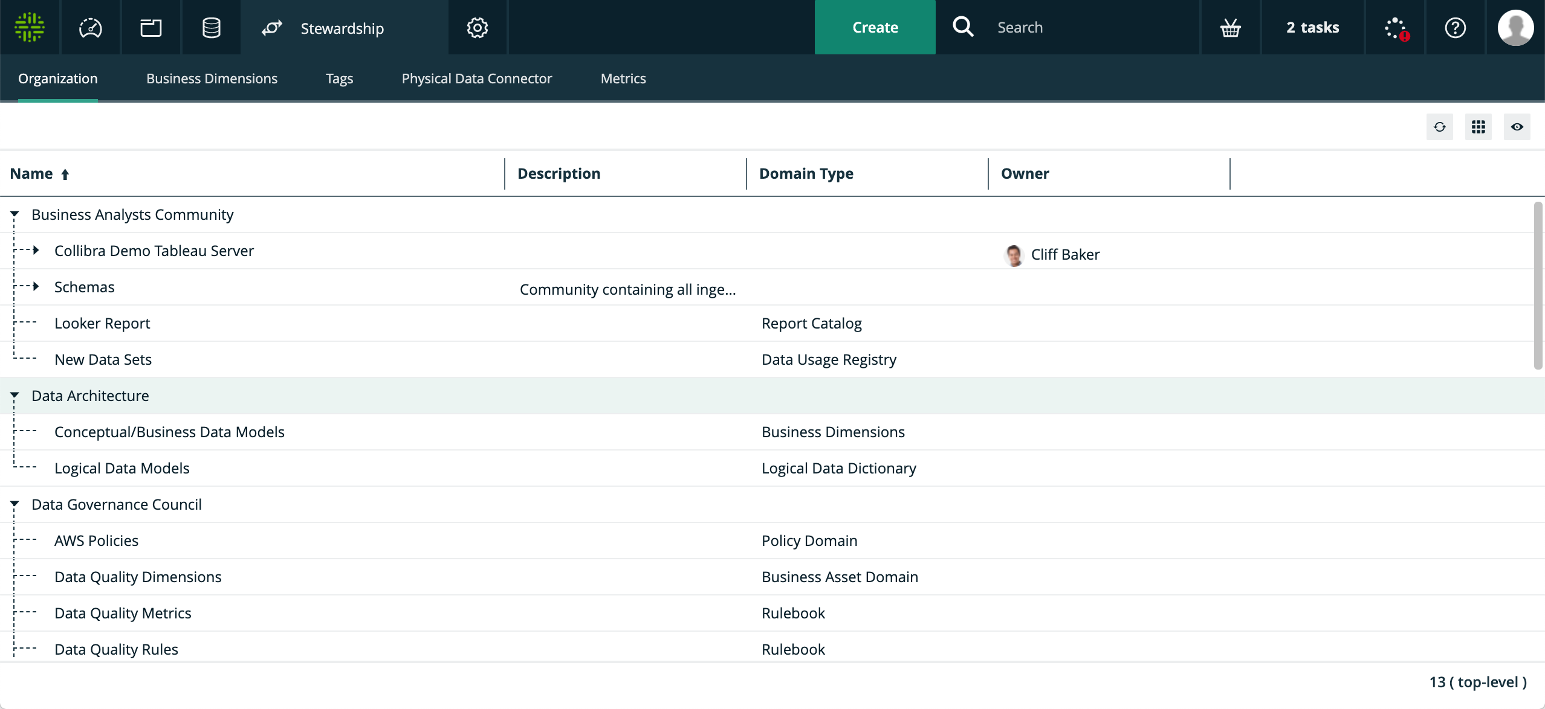Open the help question mark icon
The image size is (1545, 709).
coord(1455,27)
